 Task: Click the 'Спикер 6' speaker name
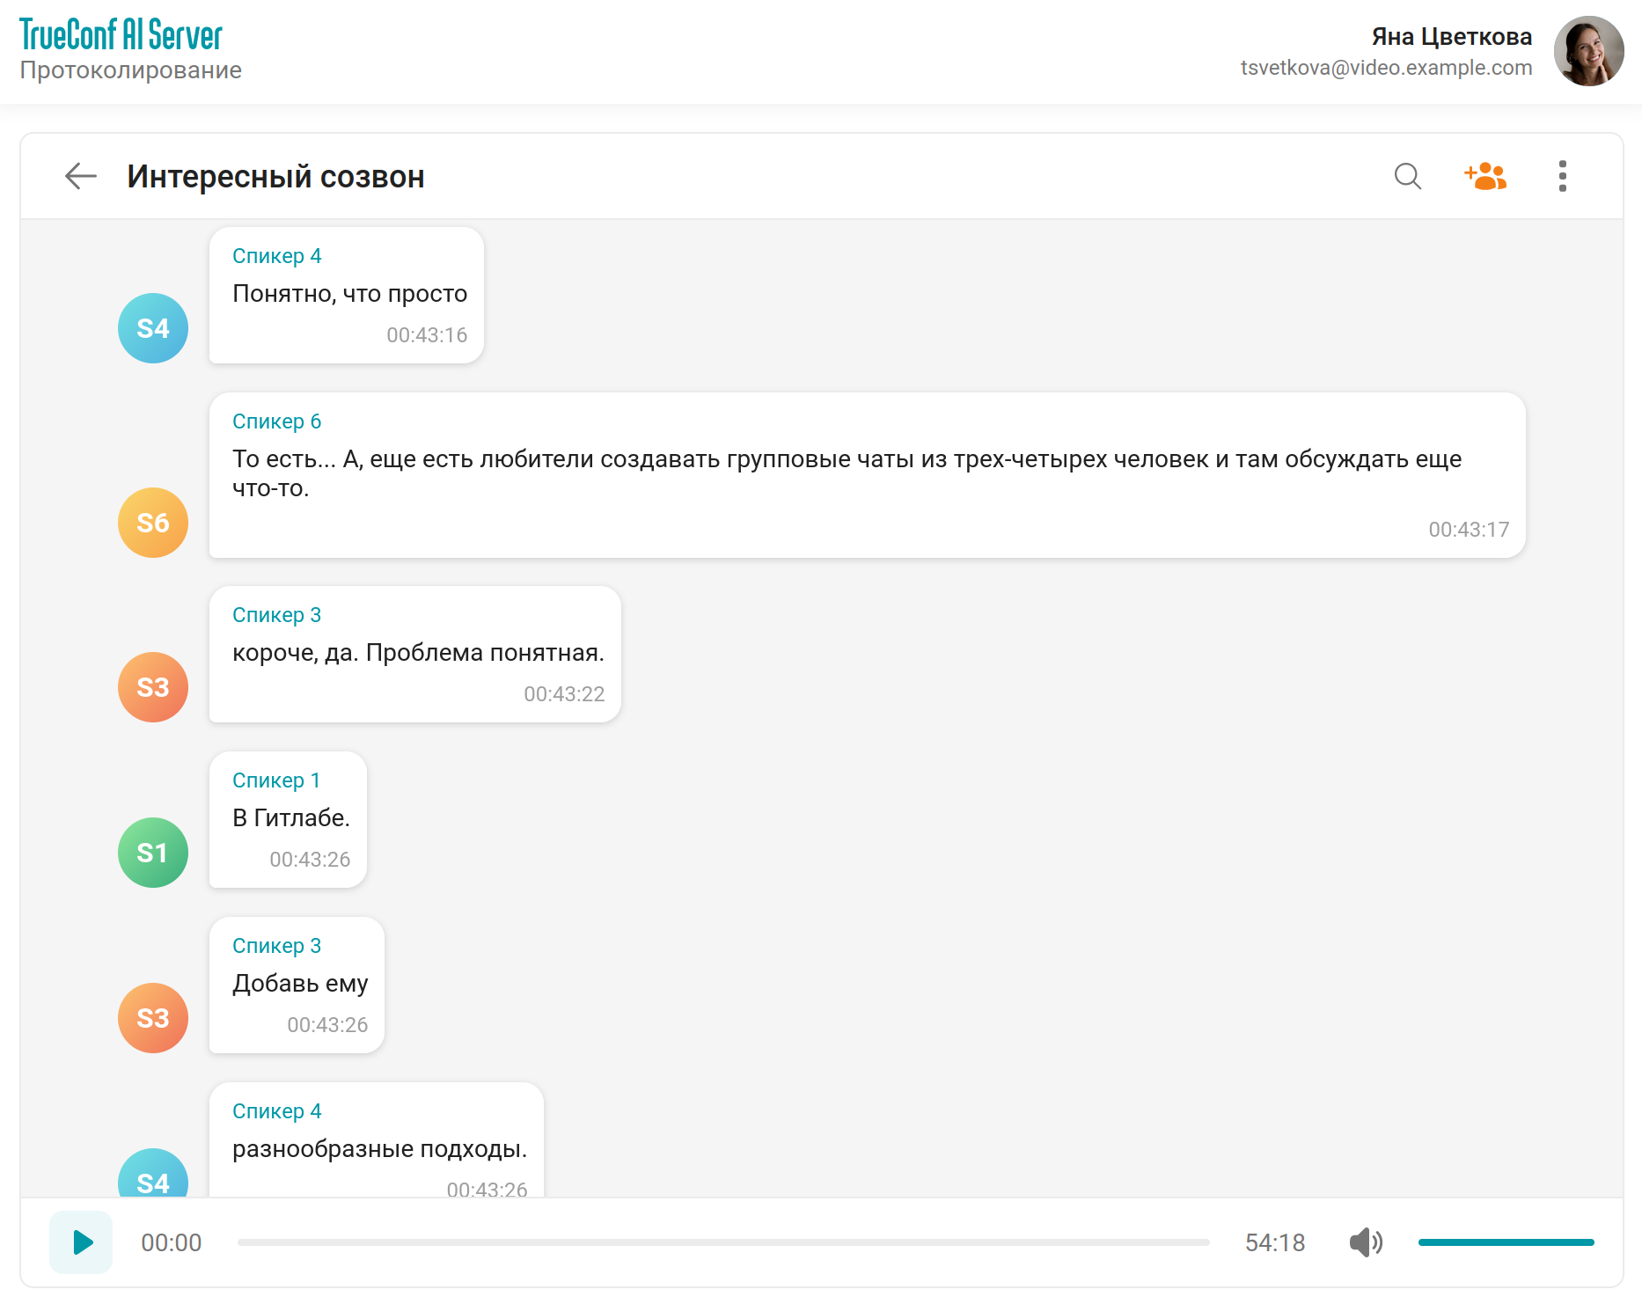coord(277,421)
